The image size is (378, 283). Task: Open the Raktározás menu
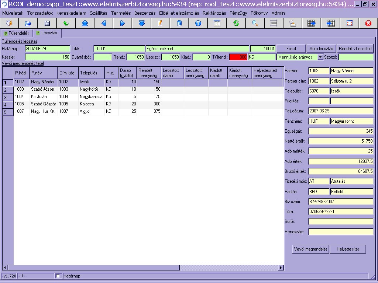click(x=214, y=13)
